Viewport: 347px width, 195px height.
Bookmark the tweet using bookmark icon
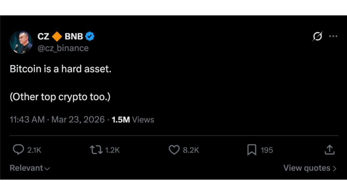(252, 150)
